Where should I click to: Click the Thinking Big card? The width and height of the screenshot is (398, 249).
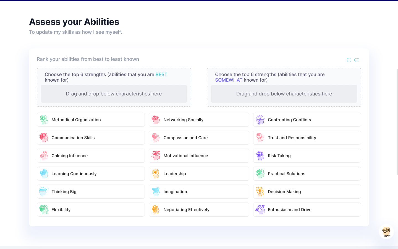(x=91, y=192)
